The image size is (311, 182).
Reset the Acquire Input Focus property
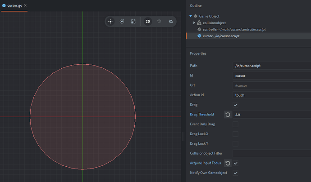click(x=228, y=163)
